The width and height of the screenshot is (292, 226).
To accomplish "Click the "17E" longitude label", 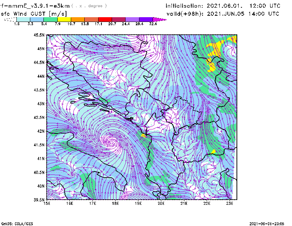I will (x=93, y=203).
